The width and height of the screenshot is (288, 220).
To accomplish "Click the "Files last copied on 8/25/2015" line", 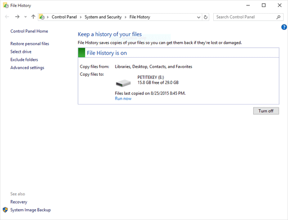I will pos(150,93).
